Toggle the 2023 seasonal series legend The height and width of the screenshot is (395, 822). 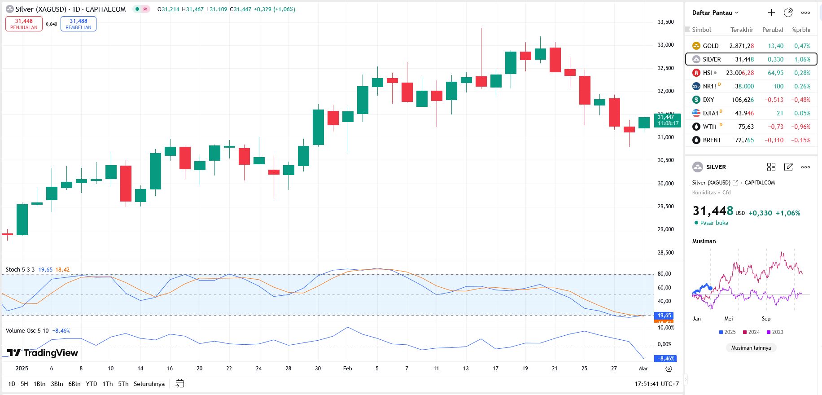pyautogui.click(x=775, y=332)
